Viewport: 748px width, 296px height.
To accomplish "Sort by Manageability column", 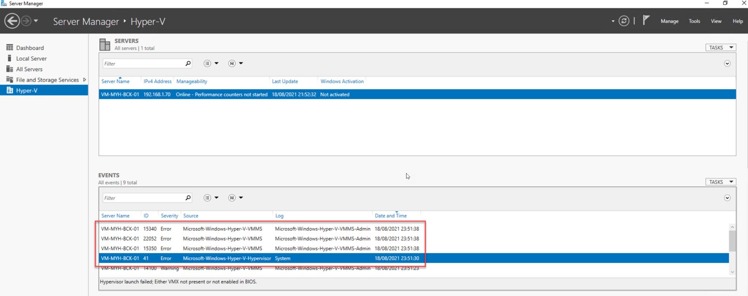I will [x=192, y=81].
